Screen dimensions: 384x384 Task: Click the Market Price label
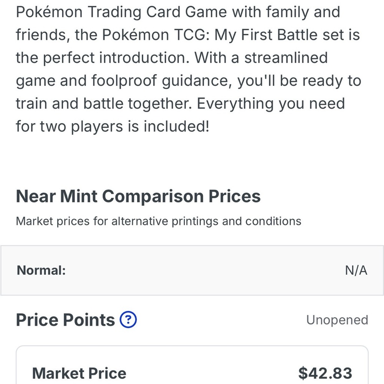pos(79,374)
